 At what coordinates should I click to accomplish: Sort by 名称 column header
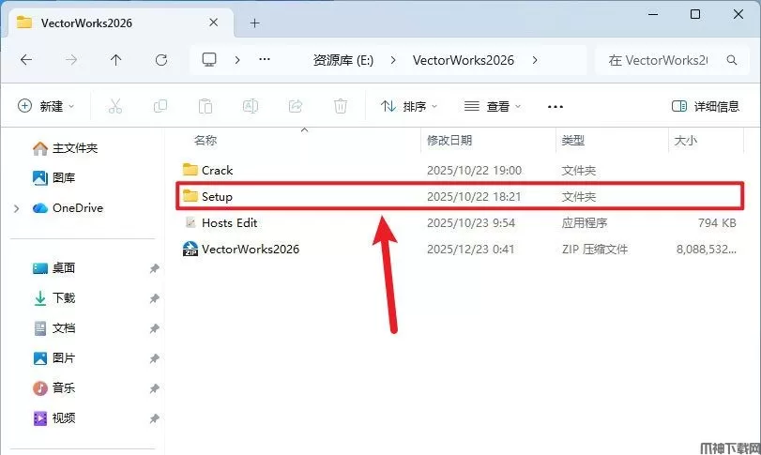(x=205, y=140)
